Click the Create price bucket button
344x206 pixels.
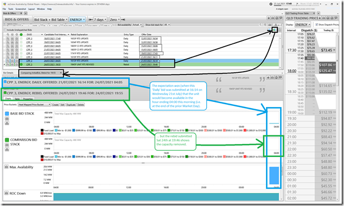[x=55, y=105]
